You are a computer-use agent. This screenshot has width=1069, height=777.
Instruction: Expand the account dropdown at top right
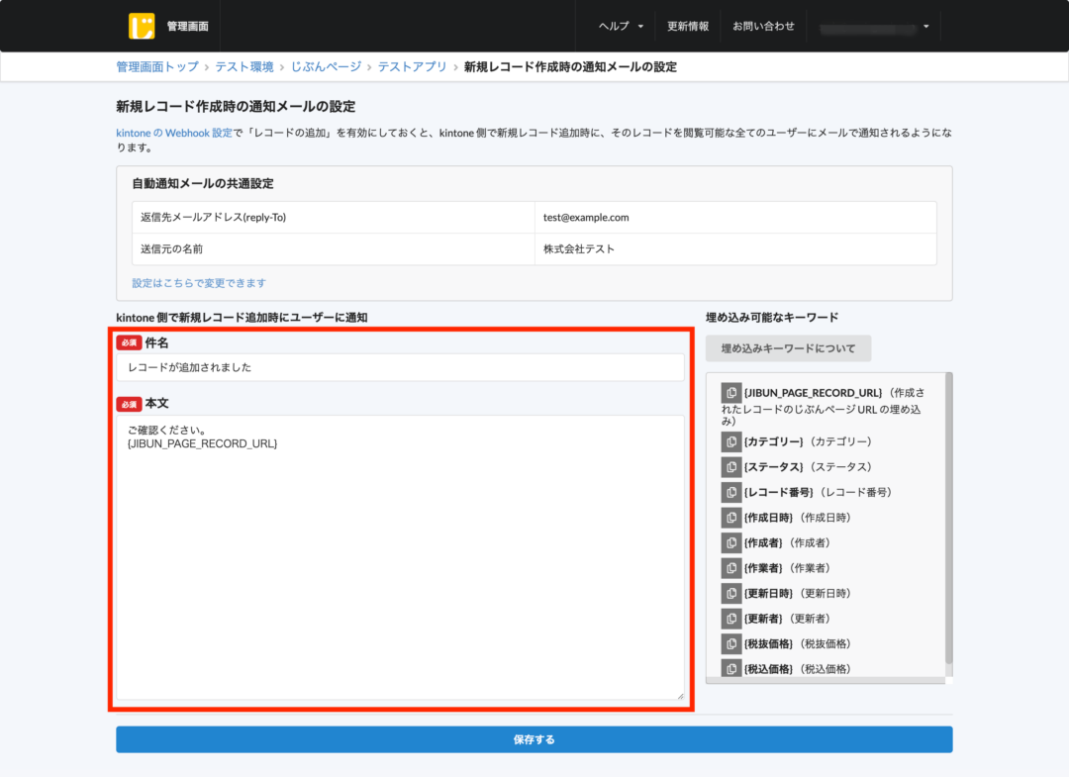click(x=875, y=26)
